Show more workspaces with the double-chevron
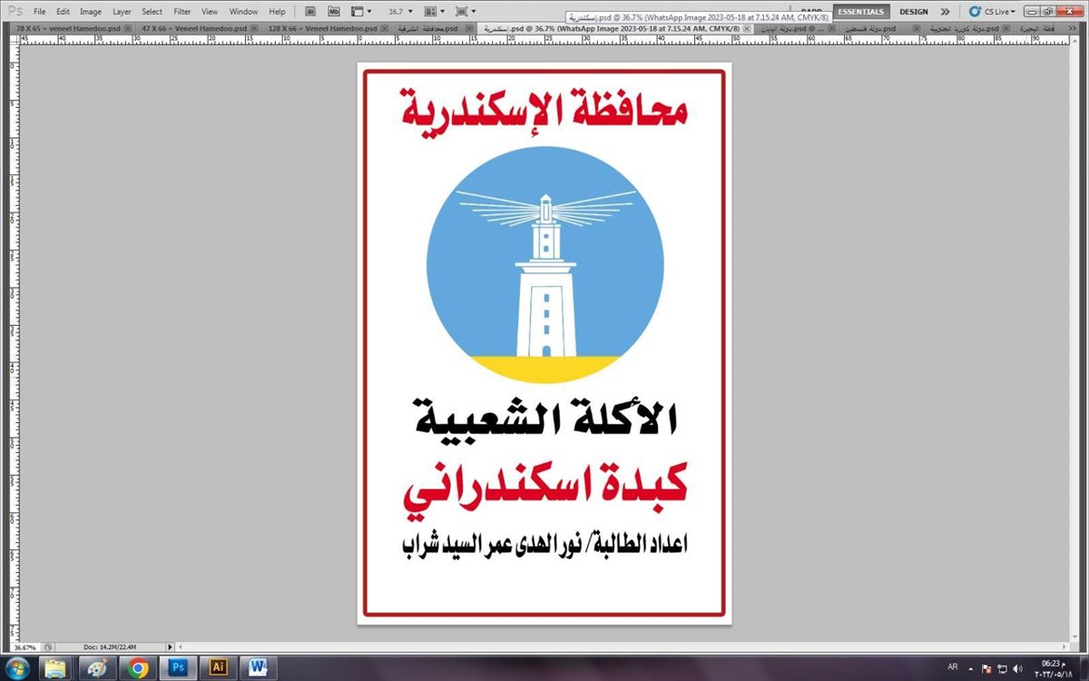1089x681 pixels. [945, 12]
